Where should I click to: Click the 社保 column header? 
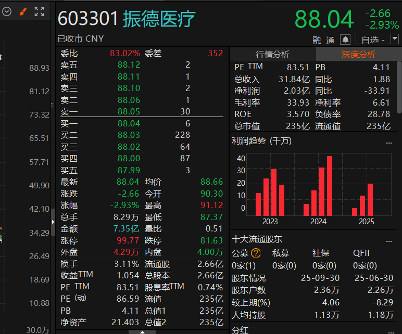click(x=321, y=253)
